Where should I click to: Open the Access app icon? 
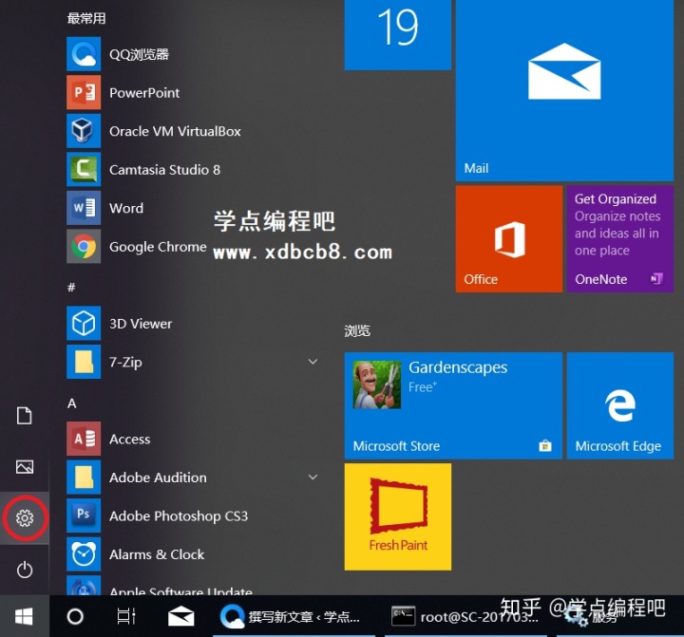coord(84,439)
